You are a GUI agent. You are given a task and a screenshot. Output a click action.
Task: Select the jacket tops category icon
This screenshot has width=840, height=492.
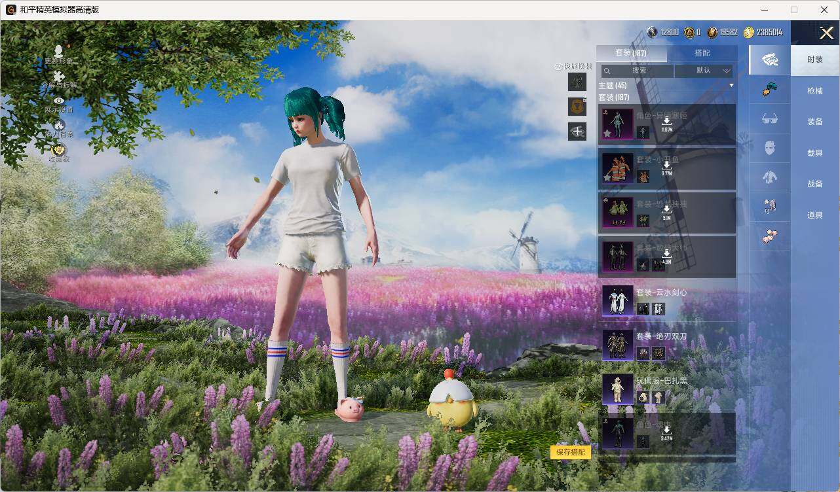[x=769, y=177]
